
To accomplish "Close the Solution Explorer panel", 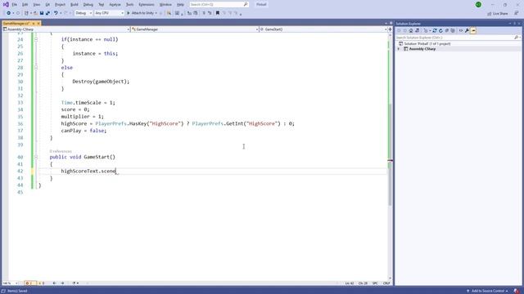I will pos(519,24).
